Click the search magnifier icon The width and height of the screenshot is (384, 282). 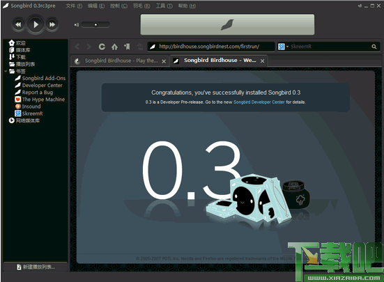click(x=374, y=47)
